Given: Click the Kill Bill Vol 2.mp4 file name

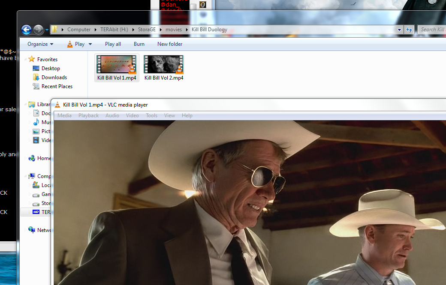Looking at the screenshot, I should (x=164, y=78).
